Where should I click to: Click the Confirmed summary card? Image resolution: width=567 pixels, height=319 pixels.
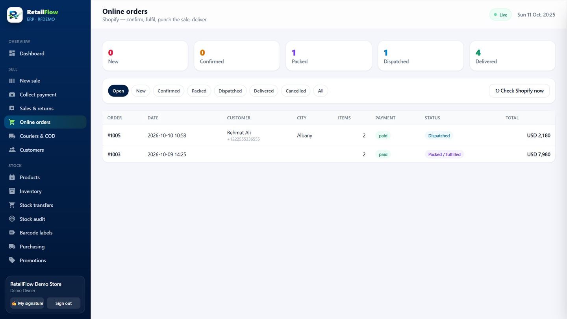pyautogui.click(x=237, y=56)
